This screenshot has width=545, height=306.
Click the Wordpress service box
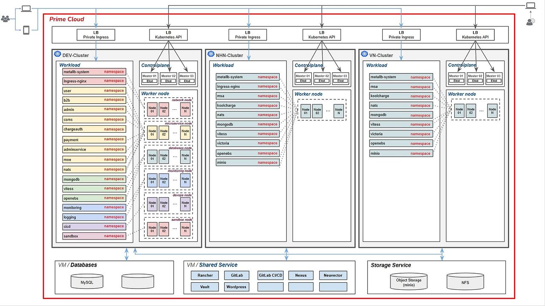click(236, 287)
